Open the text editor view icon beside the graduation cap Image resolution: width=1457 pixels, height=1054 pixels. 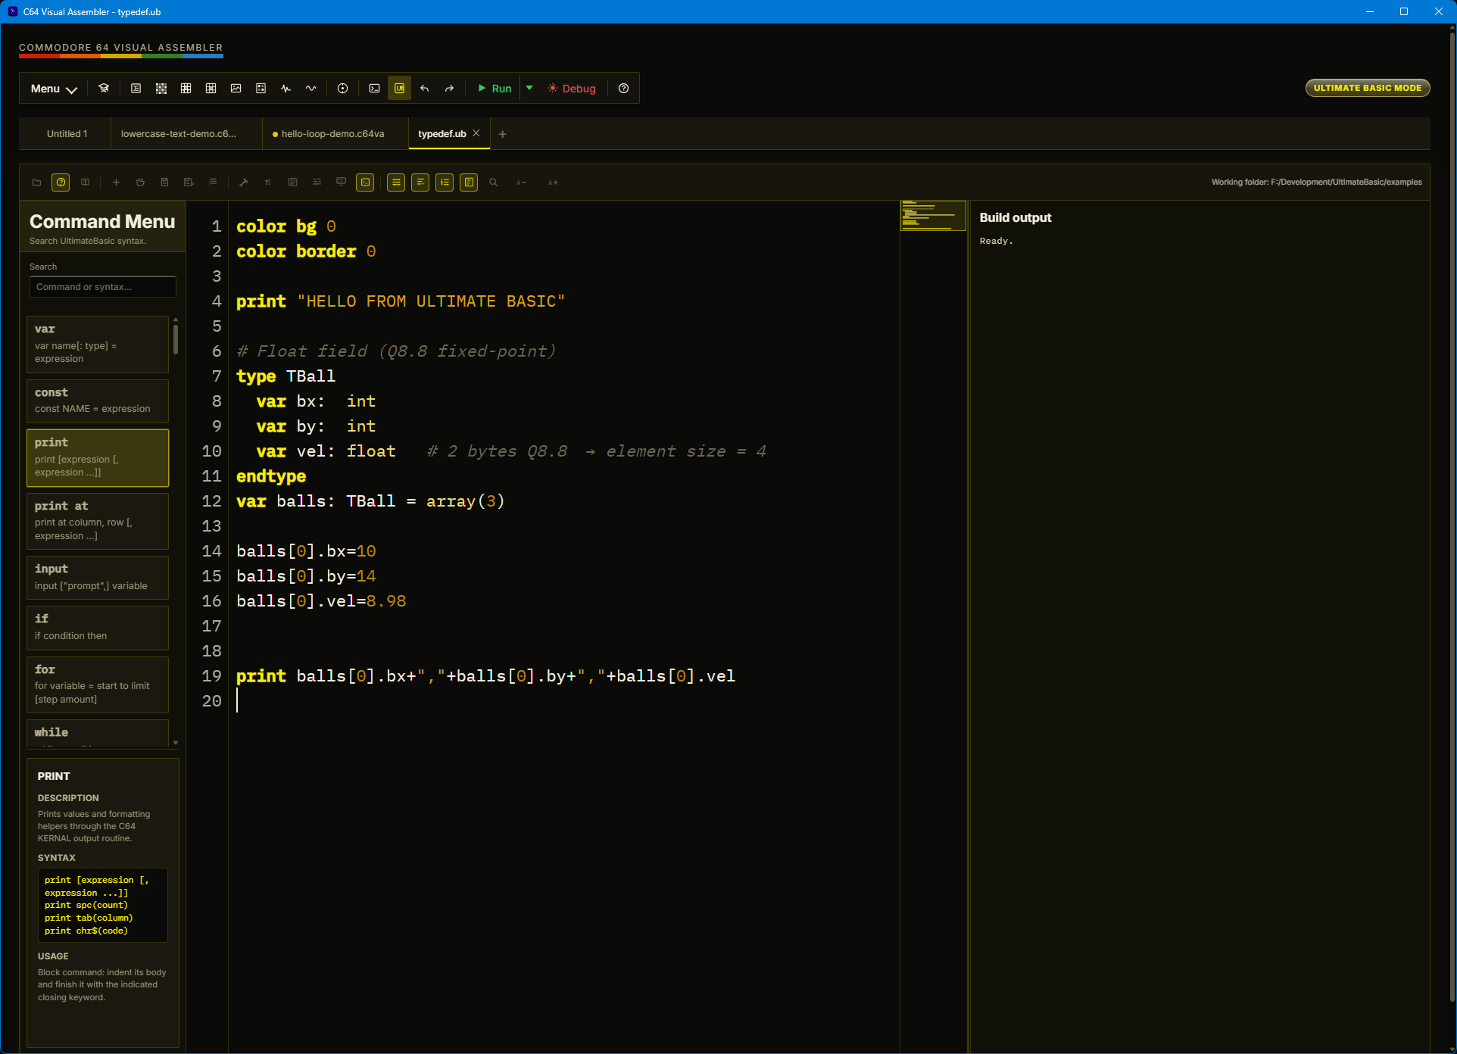(x=136, y=89)
